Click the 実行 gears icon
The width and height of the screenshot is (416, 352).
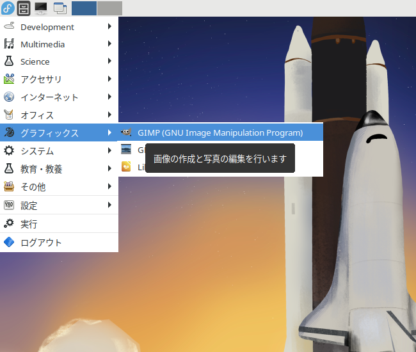pos(9,223)
